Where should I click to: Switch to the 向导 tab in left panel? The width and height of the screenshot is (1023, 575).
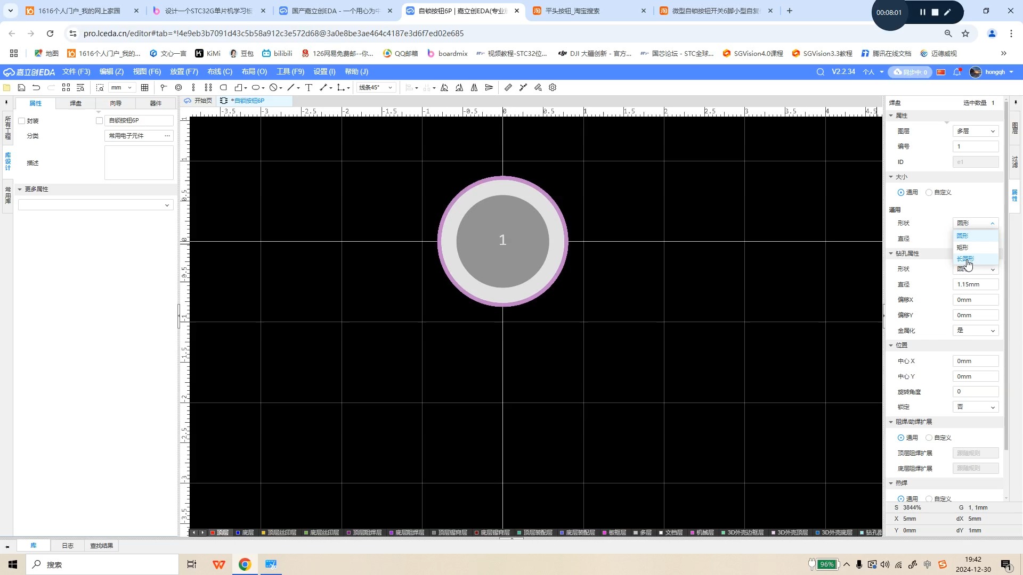pos(116,103)
